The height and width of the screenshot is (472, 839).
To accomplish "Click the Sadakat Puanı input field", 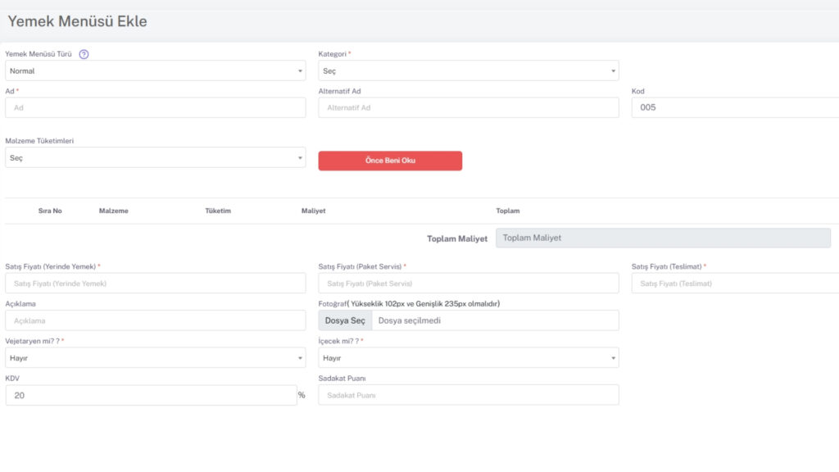I will pyautogui.click(x=468, y=395).
